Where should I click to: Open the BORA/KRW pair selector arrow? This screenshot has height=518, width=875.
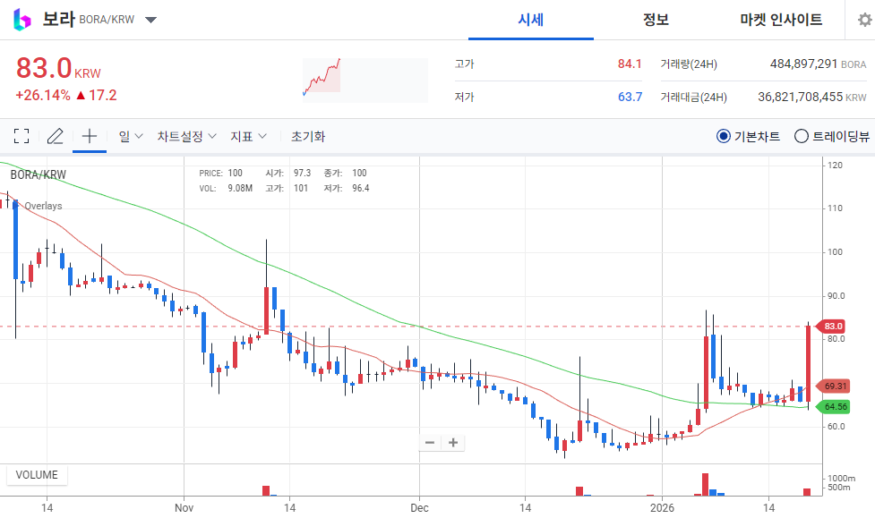point(150,19)
